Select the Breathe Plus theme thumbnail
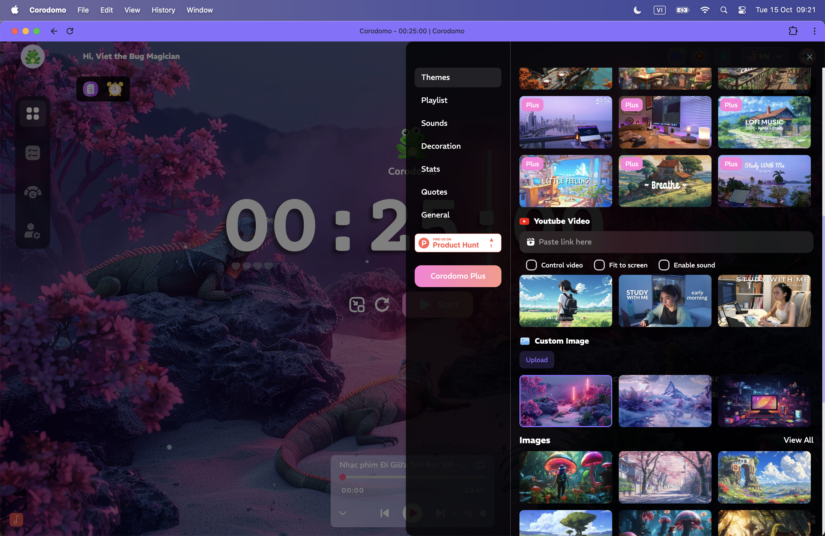The width and height of the screenshot is (825, 536). click(x=665, y=181)
